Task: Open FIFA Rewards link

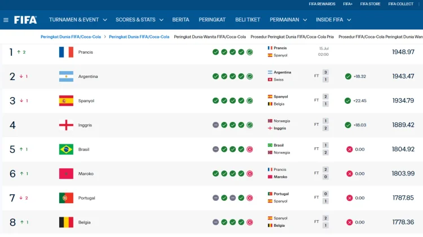Action: coord(322,4)
